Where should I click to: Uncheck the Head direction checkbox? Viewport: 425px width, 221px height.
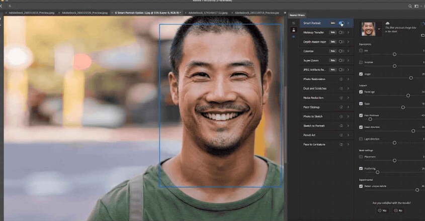(361, 127)
